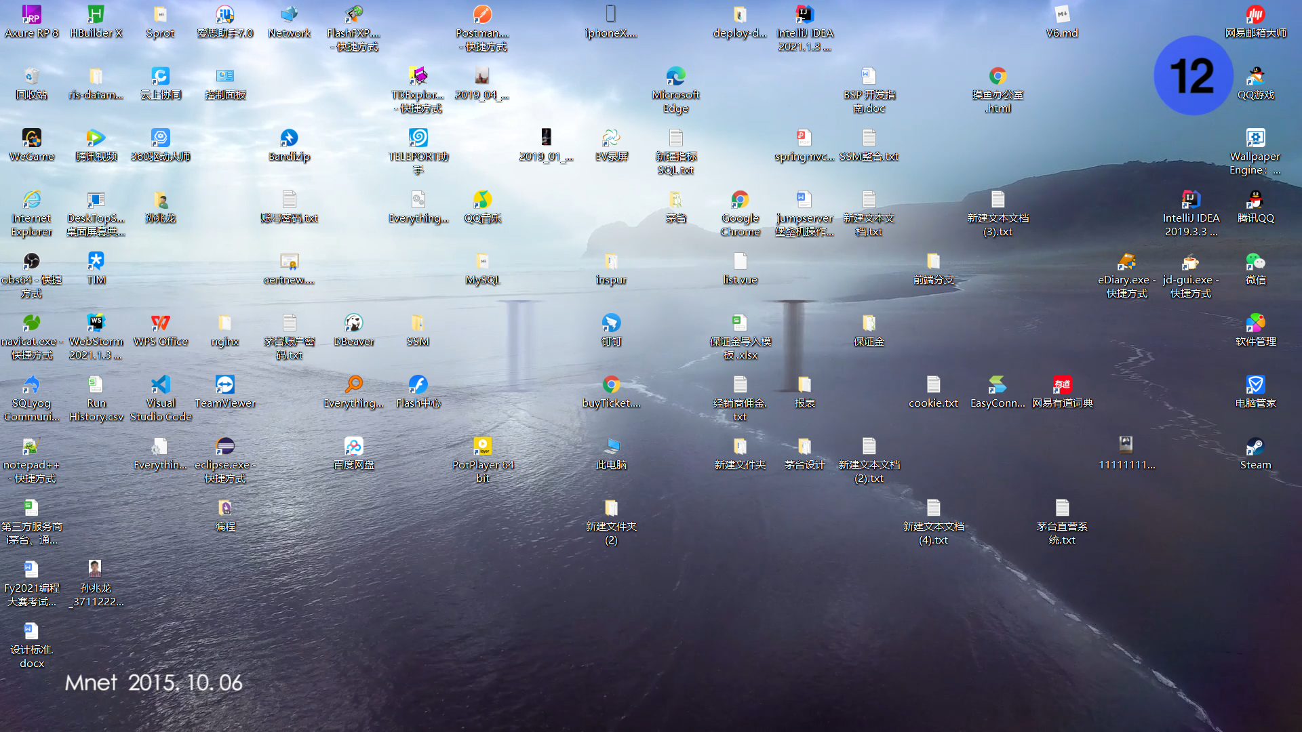Select the SSM整合.txt file
Image resolution: width=1302 pixels, height=732 pixels.
pos(869,146)
